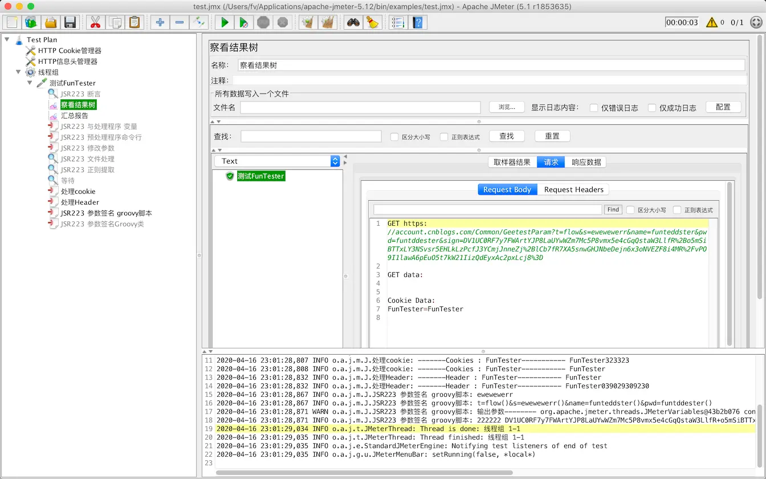Viewport: 766px width, 479px height.
Task: Open Help with question mark icon
Action: click(418, 22)
